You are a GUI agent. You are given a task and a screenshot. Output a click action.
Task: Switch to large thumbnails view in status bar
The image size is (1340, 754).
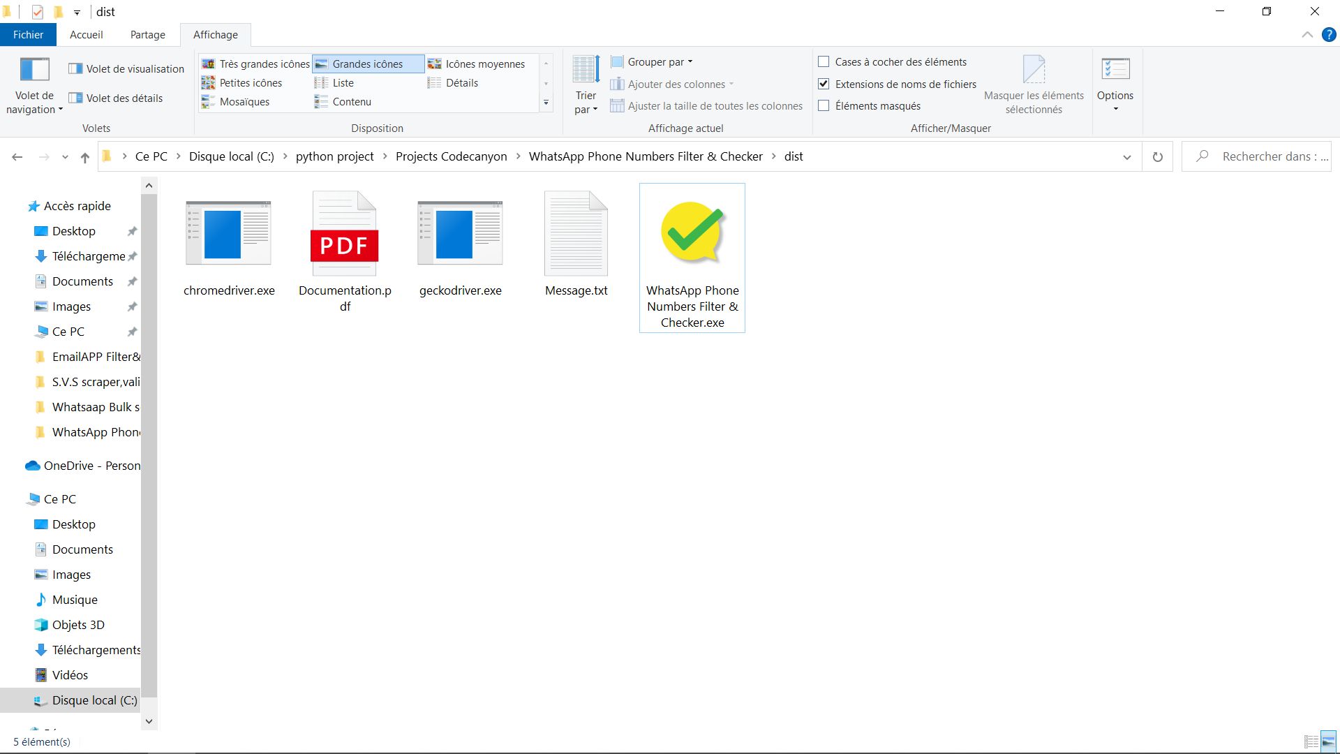[x=1328, y=741]
